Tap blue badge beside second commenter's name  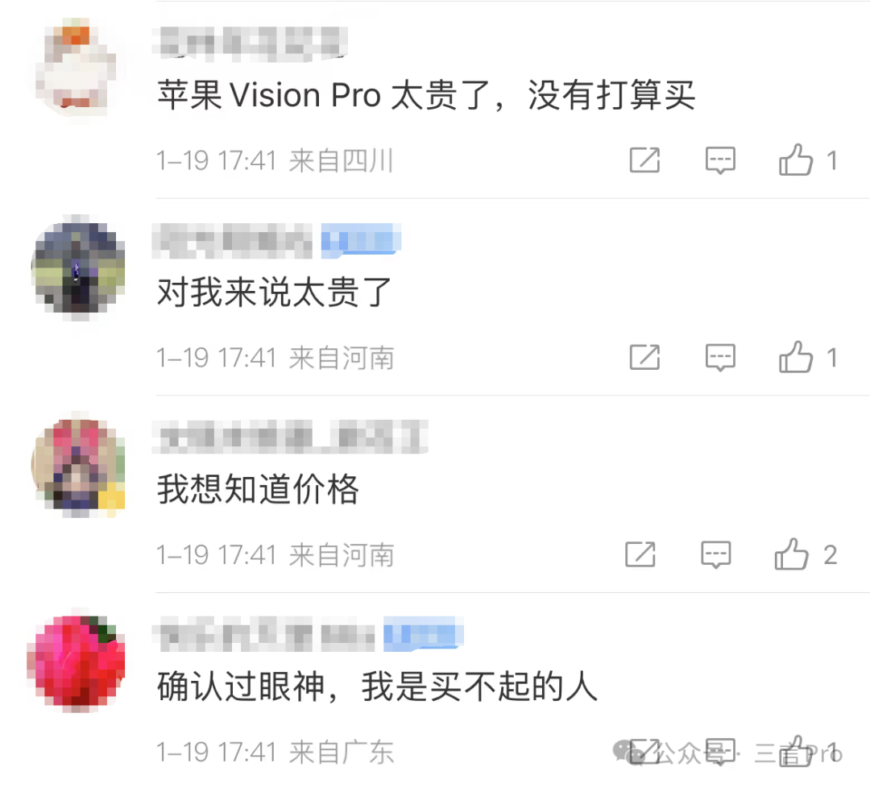point(361,240)
